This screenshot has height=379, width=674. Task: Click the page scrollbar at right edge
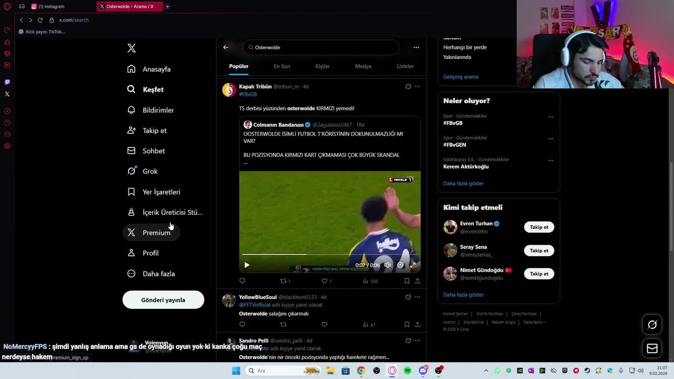(671, 205)
